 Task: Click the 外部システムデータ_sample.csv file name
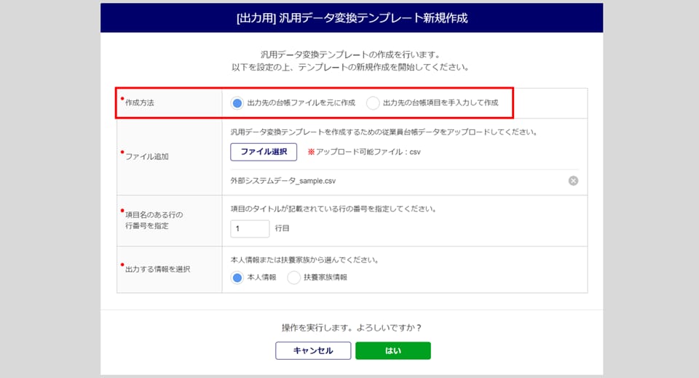[283, 181]
